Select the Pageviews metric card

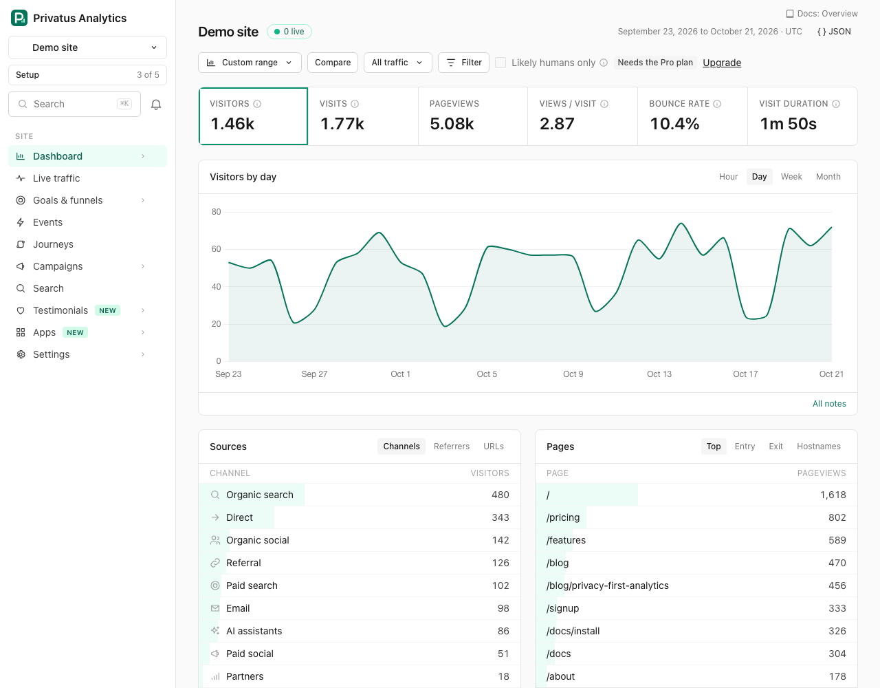tap(473, 116)
